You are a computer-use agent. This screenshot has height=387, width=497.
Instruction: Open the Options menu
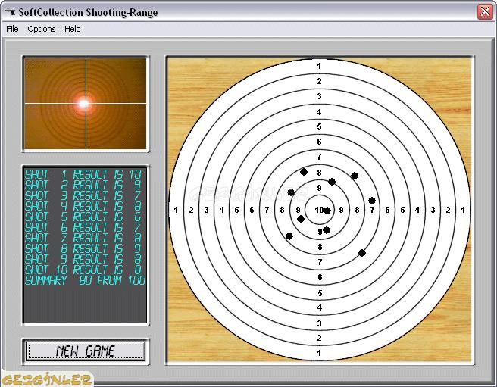point(42,29)
